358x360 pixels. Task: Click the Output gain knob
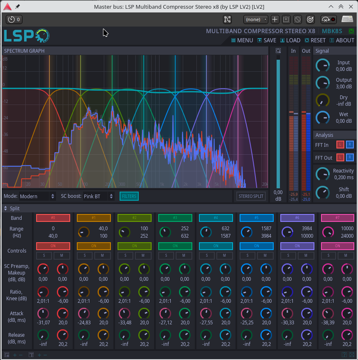pyautogui.click(x=322, y=83)
